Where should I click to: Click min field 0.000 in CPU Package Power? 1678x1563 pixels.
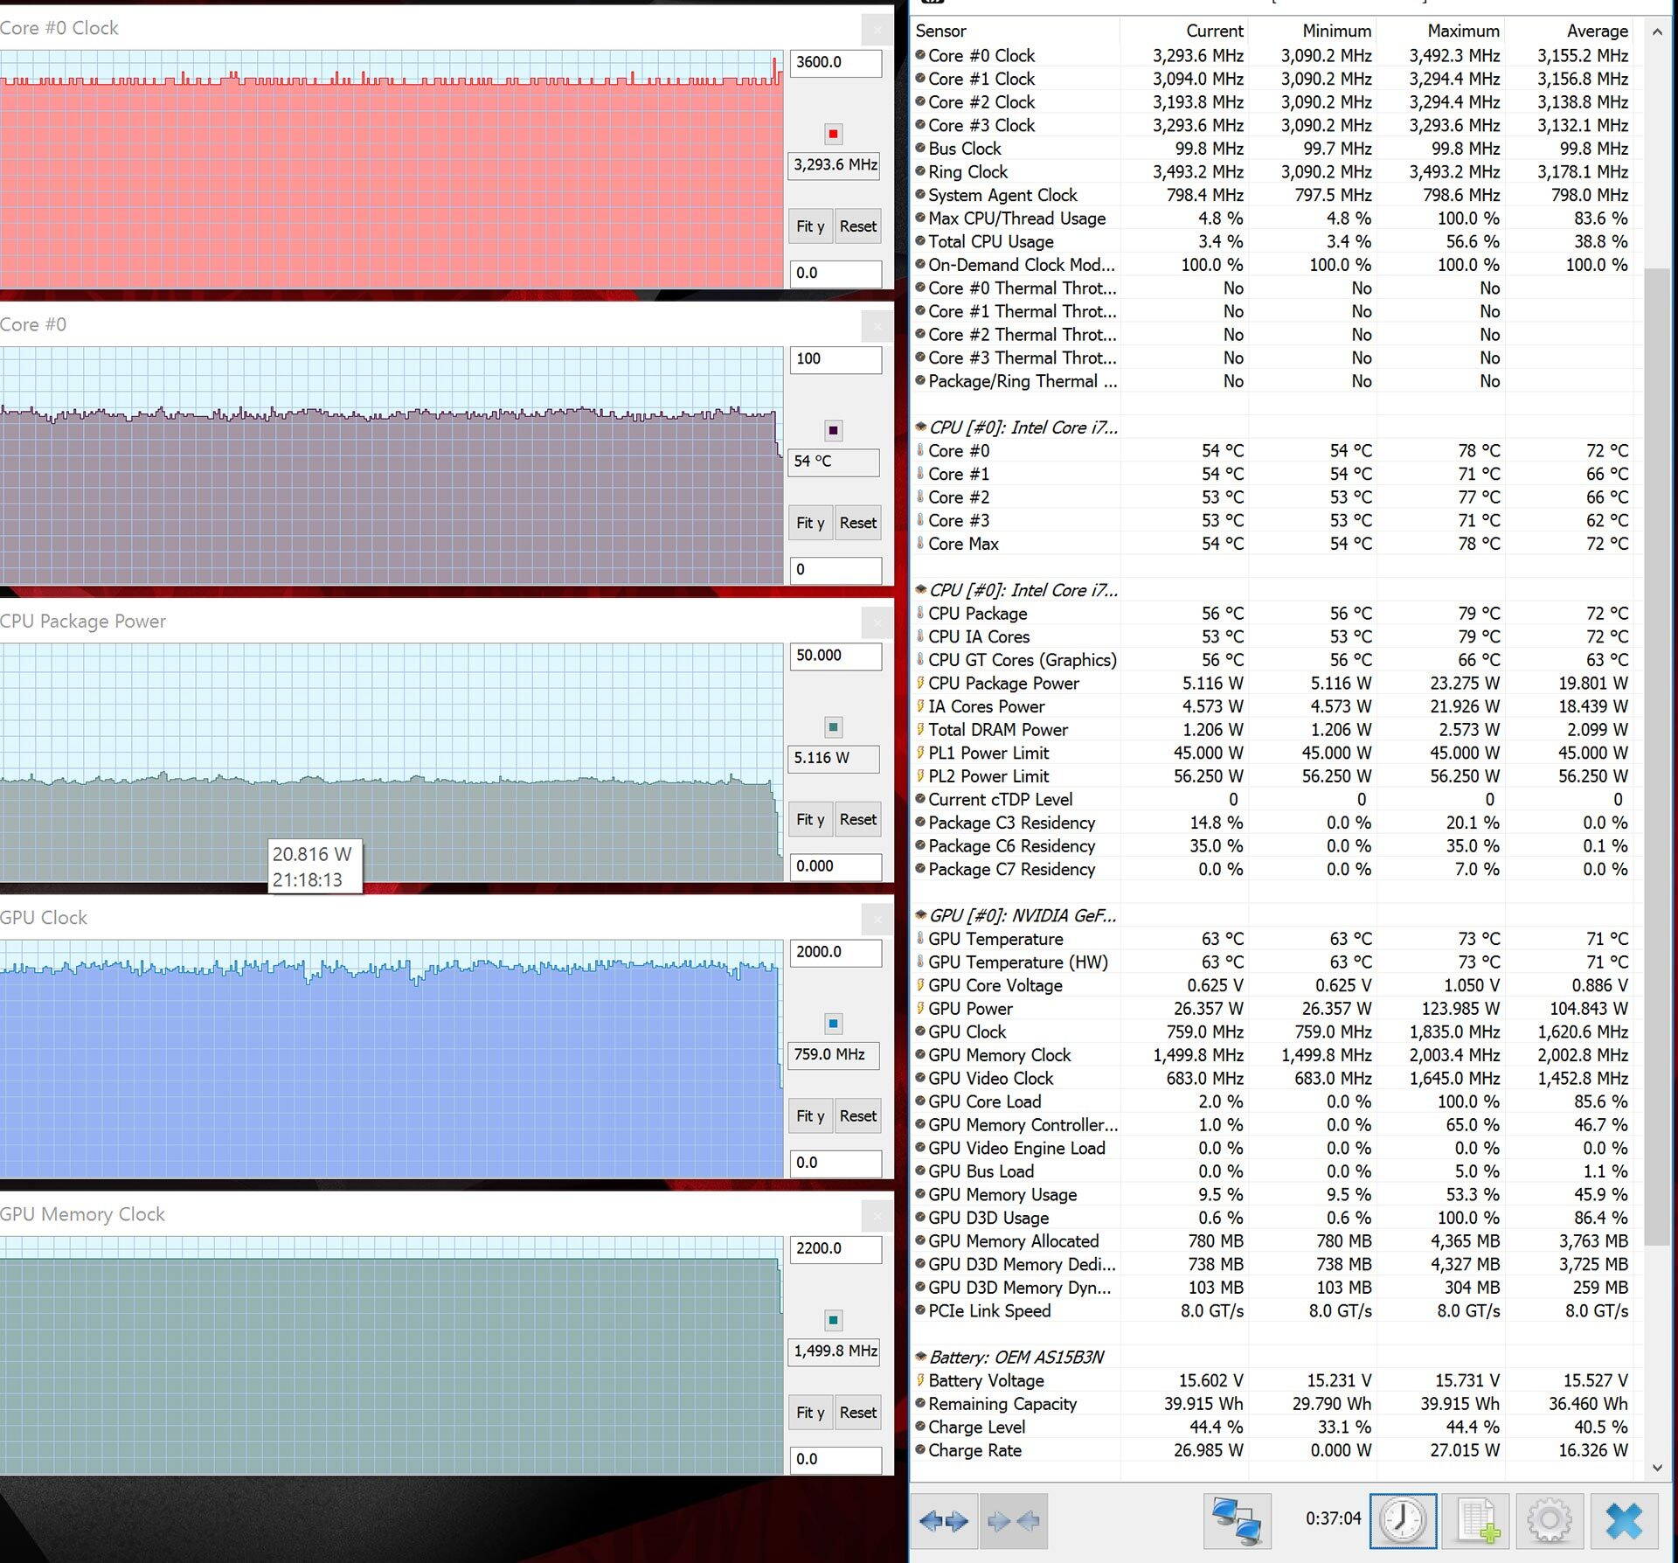click(836, 866)
